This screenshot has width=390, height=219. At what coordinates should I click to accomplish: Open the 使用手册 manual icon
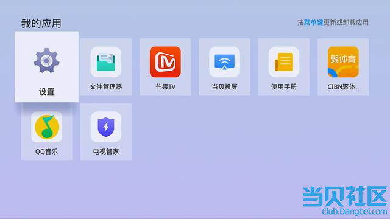[284, 62]
